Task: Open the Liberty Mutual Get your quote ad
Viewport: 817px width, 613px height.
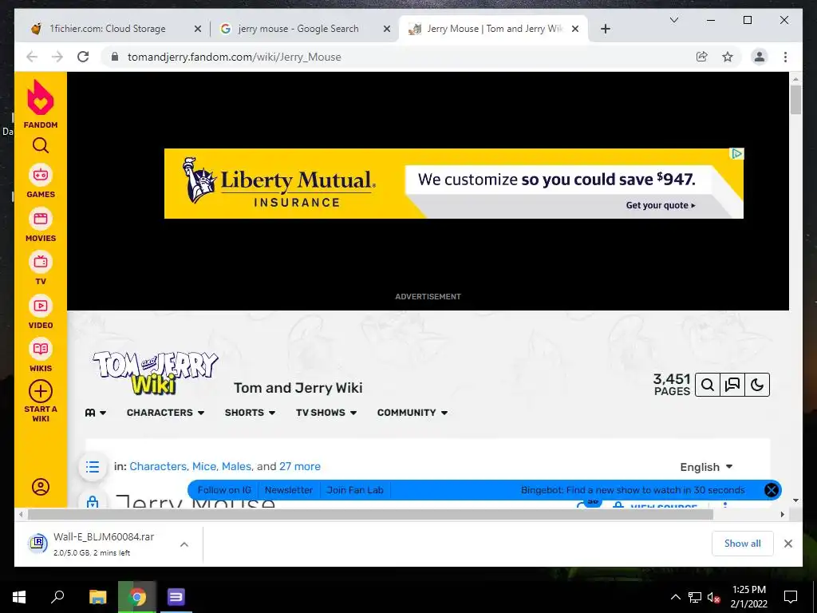Action: pos(661,205)
